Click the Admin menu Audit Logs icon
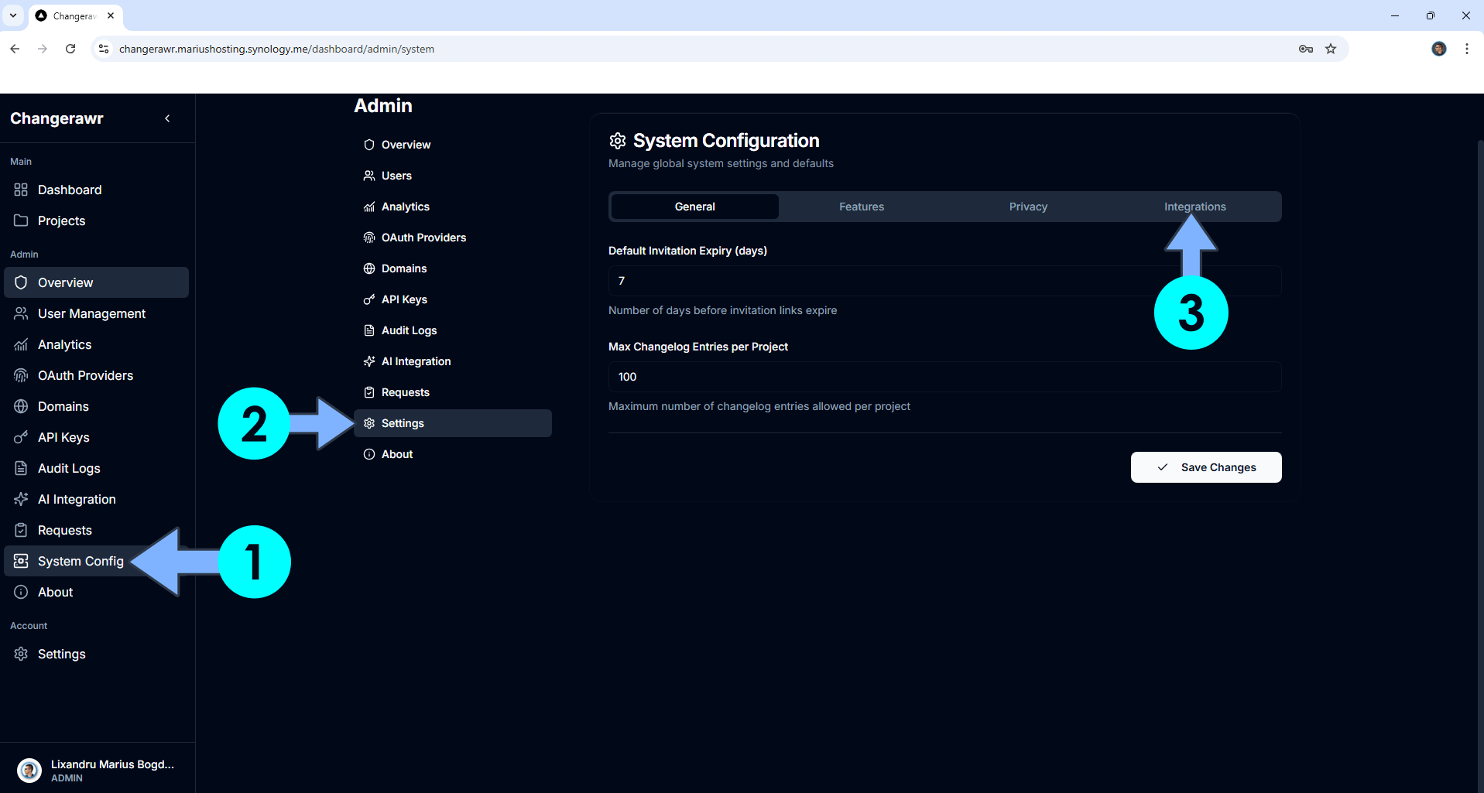This screenshot has height=793, width=1484. pos(369,330)
